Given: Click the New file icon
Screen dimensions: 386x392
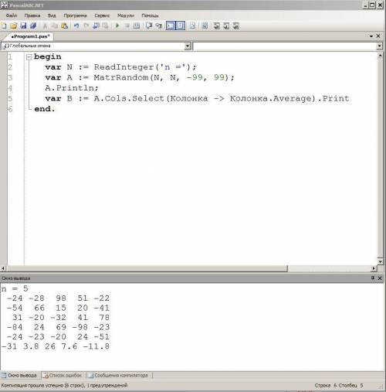Looking at the screenshot, I should tap(4, 26).
